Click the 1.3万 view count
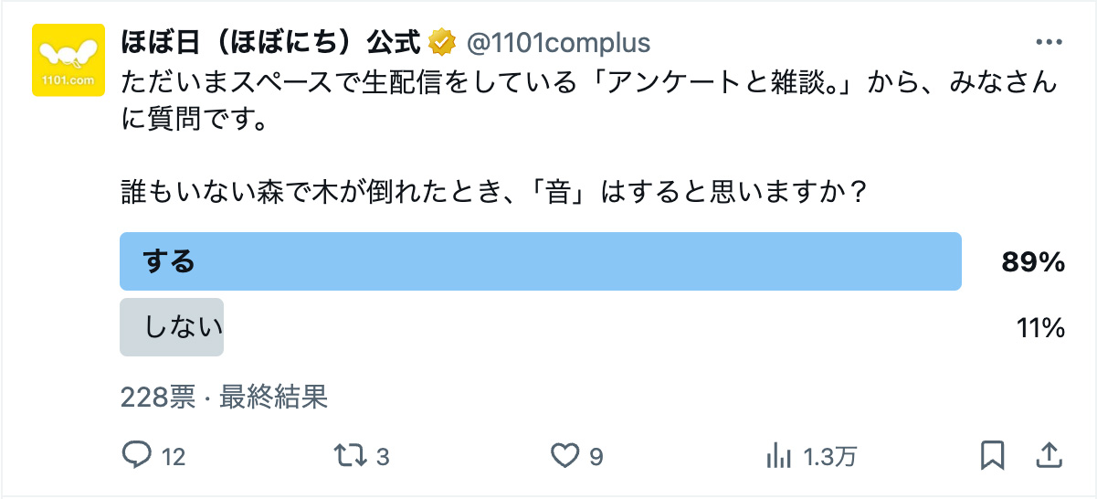This screenshot has width=1097, height=499. tap(829, 456)
